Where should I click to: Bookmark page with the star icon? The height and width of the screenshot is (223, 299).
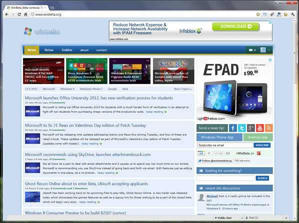[258, 14]
